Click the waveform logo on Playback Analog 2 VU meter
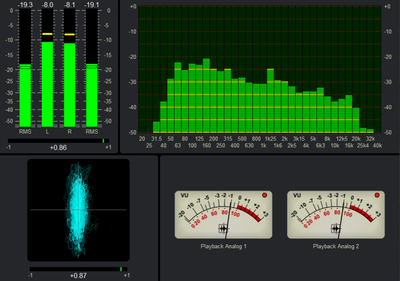This screenshot has height=281, width=400. (x=335, y=228)
